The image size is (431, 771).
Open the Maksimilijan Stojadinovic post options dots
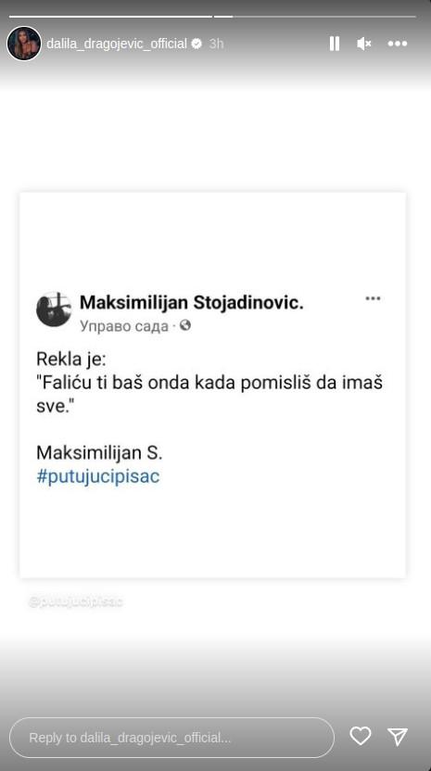click(373, 298)
